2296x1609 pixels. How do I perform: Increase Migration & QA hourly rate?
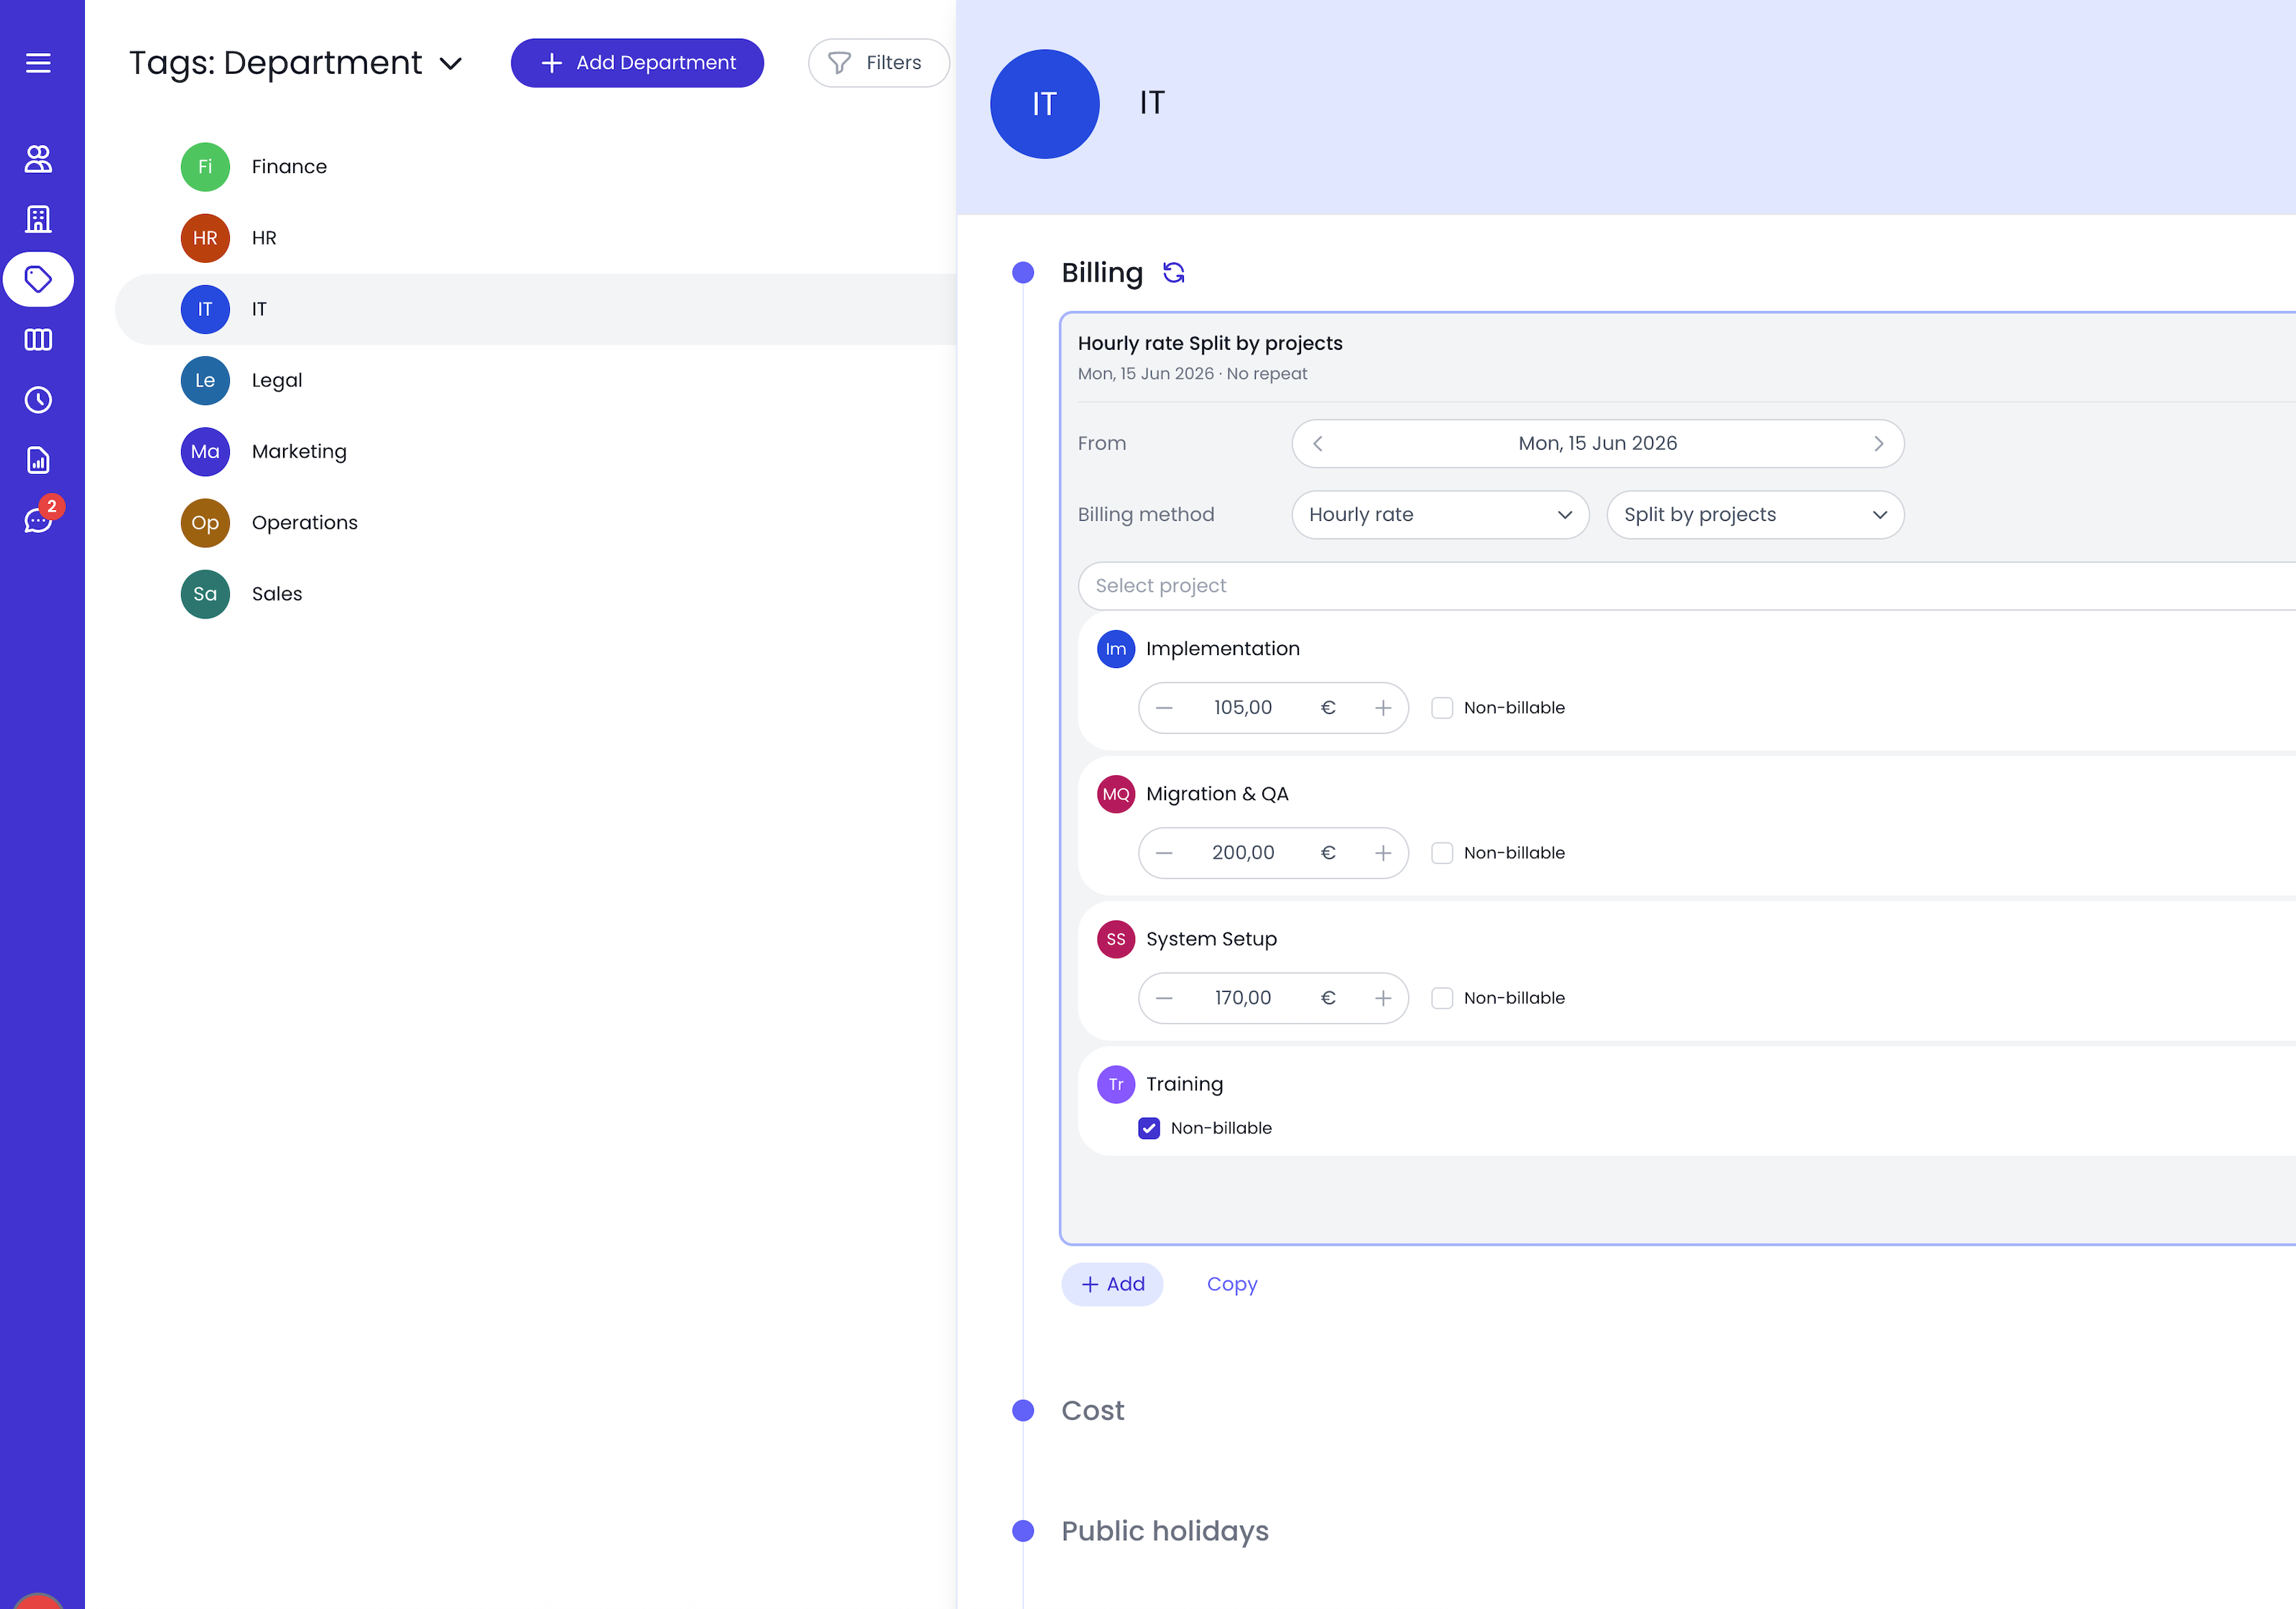pos(1383,853)
